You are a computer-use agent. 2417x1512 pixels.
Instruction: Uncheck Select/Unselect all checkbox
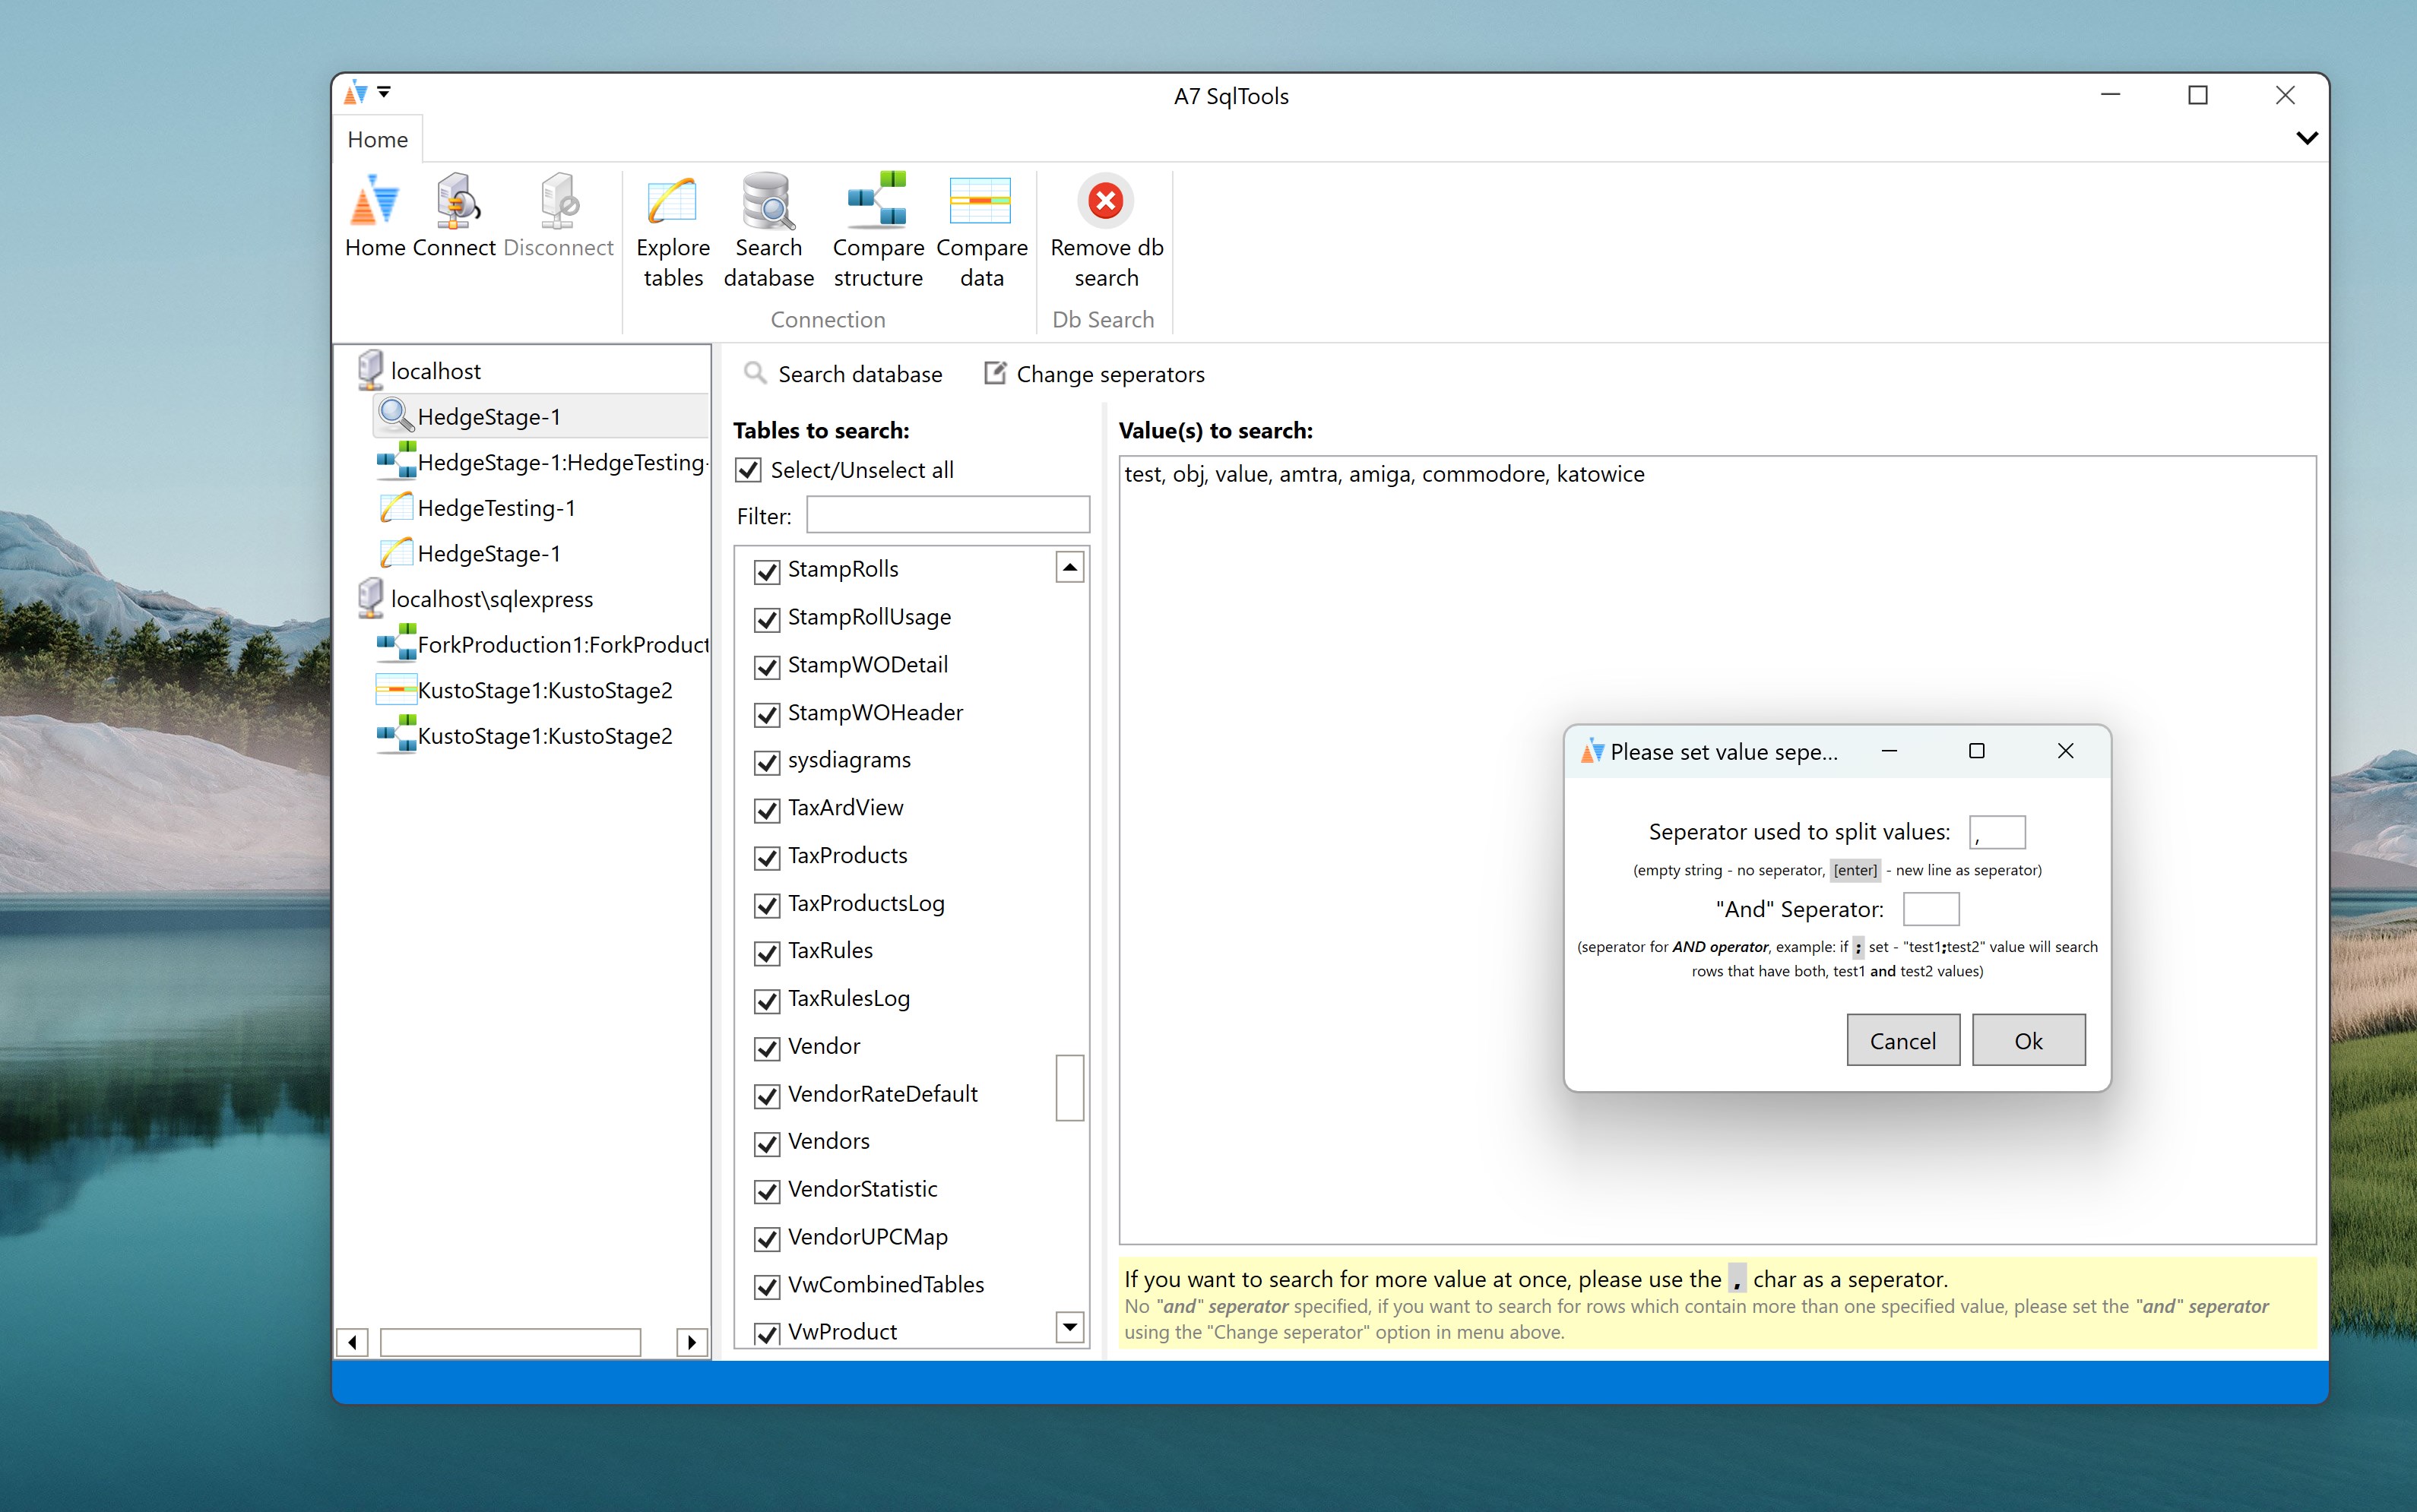[x=749, y=470]
